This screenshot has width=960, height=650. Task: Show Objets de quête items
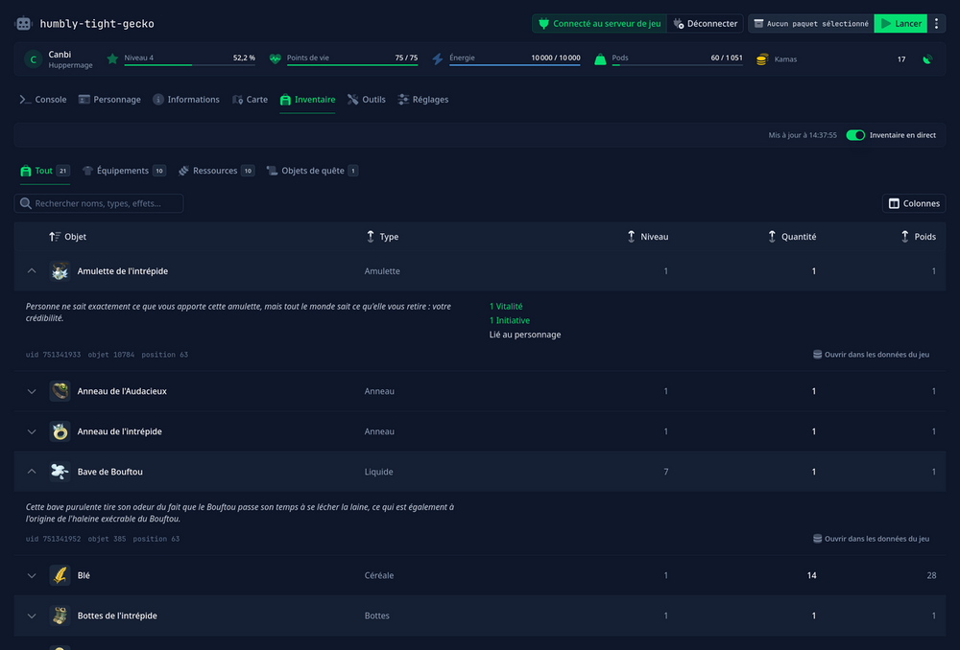312,171
